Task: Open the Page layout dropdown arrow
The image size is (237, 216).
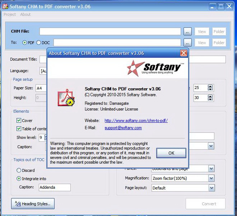Action: tap(211, 188)
